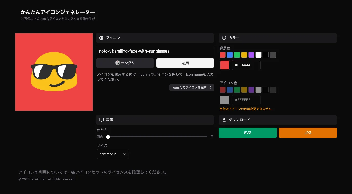
Task: Select the blue background color swatch
Action: (x=230, y=55)
